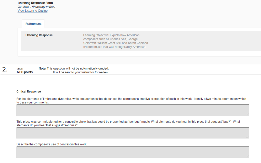Image resolution: width=261 pixels, height=163 pixels.
Task: Click the 6.00 points value label
Action: point(24,72)
